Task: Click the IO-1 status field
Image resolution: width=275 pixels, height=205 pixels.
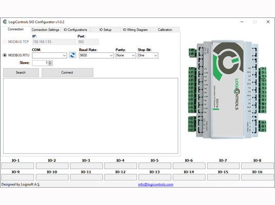Action: [x=17, y=166]
